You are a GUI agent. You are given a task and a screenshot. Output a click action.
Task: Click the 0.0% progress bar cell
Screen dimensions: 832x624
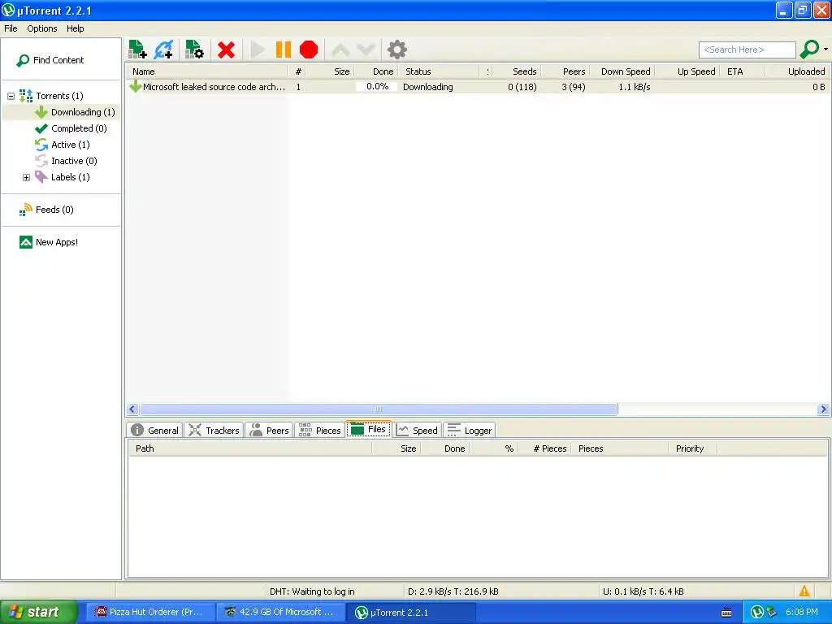pos(377,86)
